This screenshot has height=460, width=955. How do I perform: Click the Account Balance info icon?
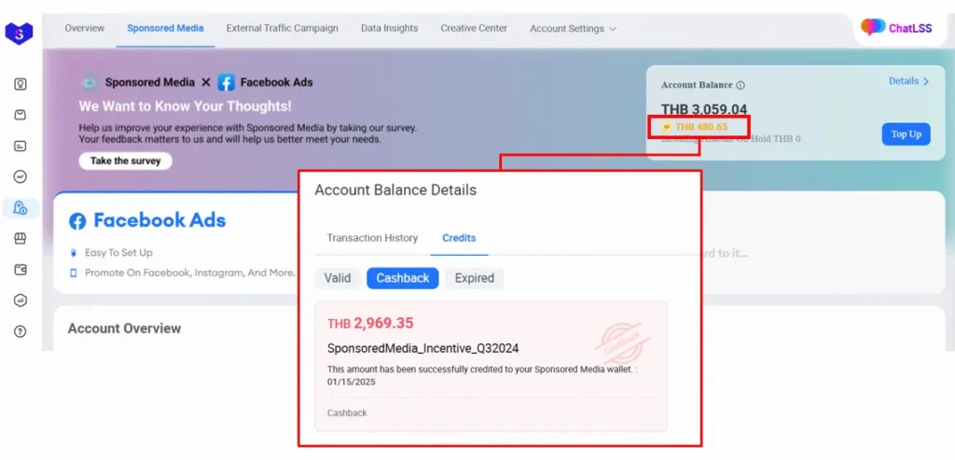coord(740,85)
